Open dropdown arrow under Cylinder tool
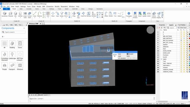This screenshot has height=107, width=190. pyautogui.click(x=20, y=18)
